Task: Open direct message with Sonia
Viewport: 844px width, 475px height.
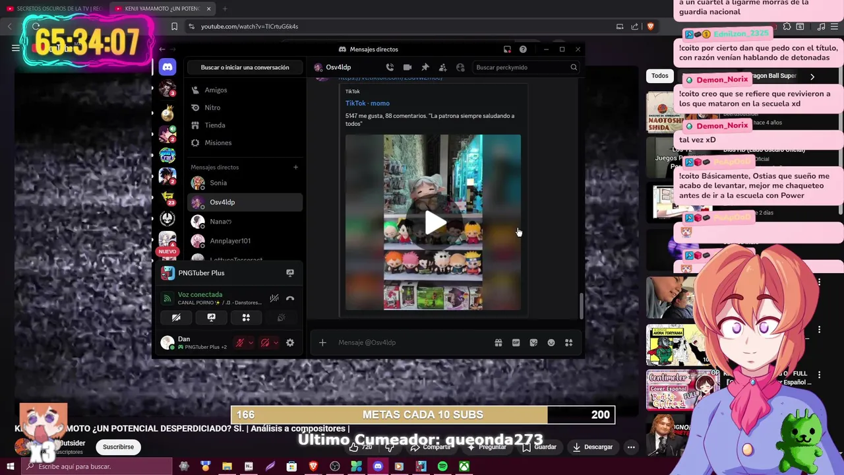Action: click(x=245, y=183)
